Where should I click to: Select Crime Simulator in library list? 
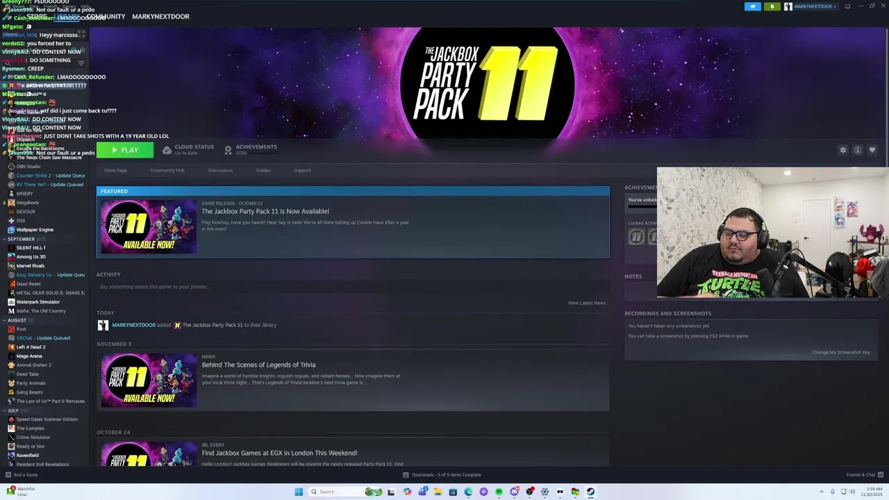[33, 437]
